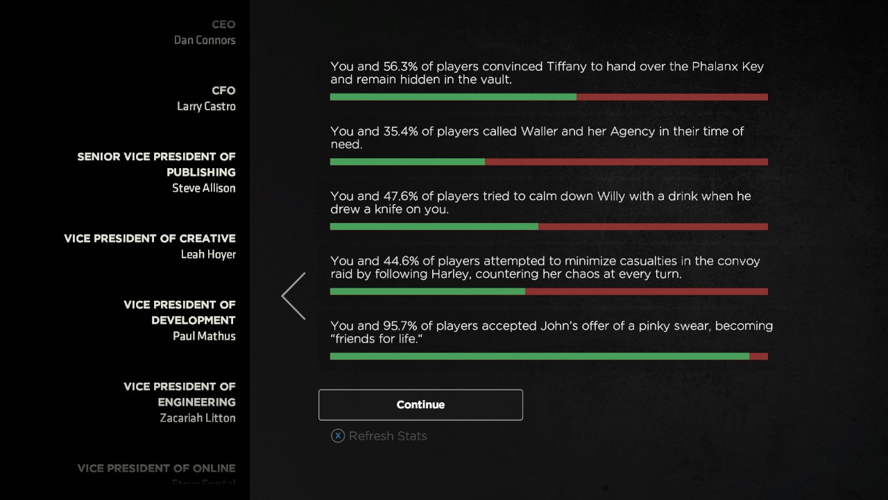This screenshot has height=500, width=888.
Task: Select the 95.7% pinky swear choice text
Action: 552,332
